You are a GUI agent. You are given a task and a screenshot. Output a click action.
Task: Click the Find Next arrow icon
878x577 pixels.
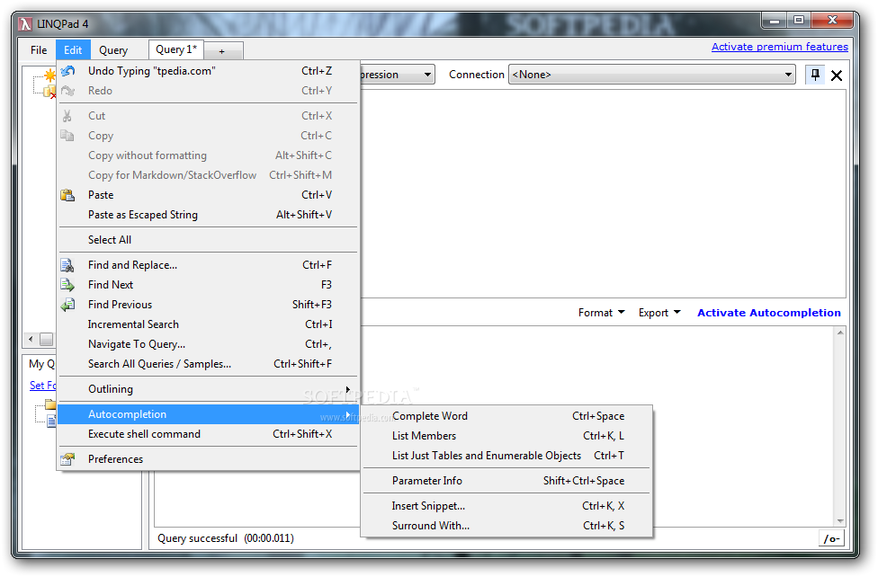coord(67,285)
